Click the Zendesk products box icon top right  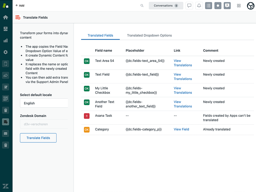pos(250,5)
